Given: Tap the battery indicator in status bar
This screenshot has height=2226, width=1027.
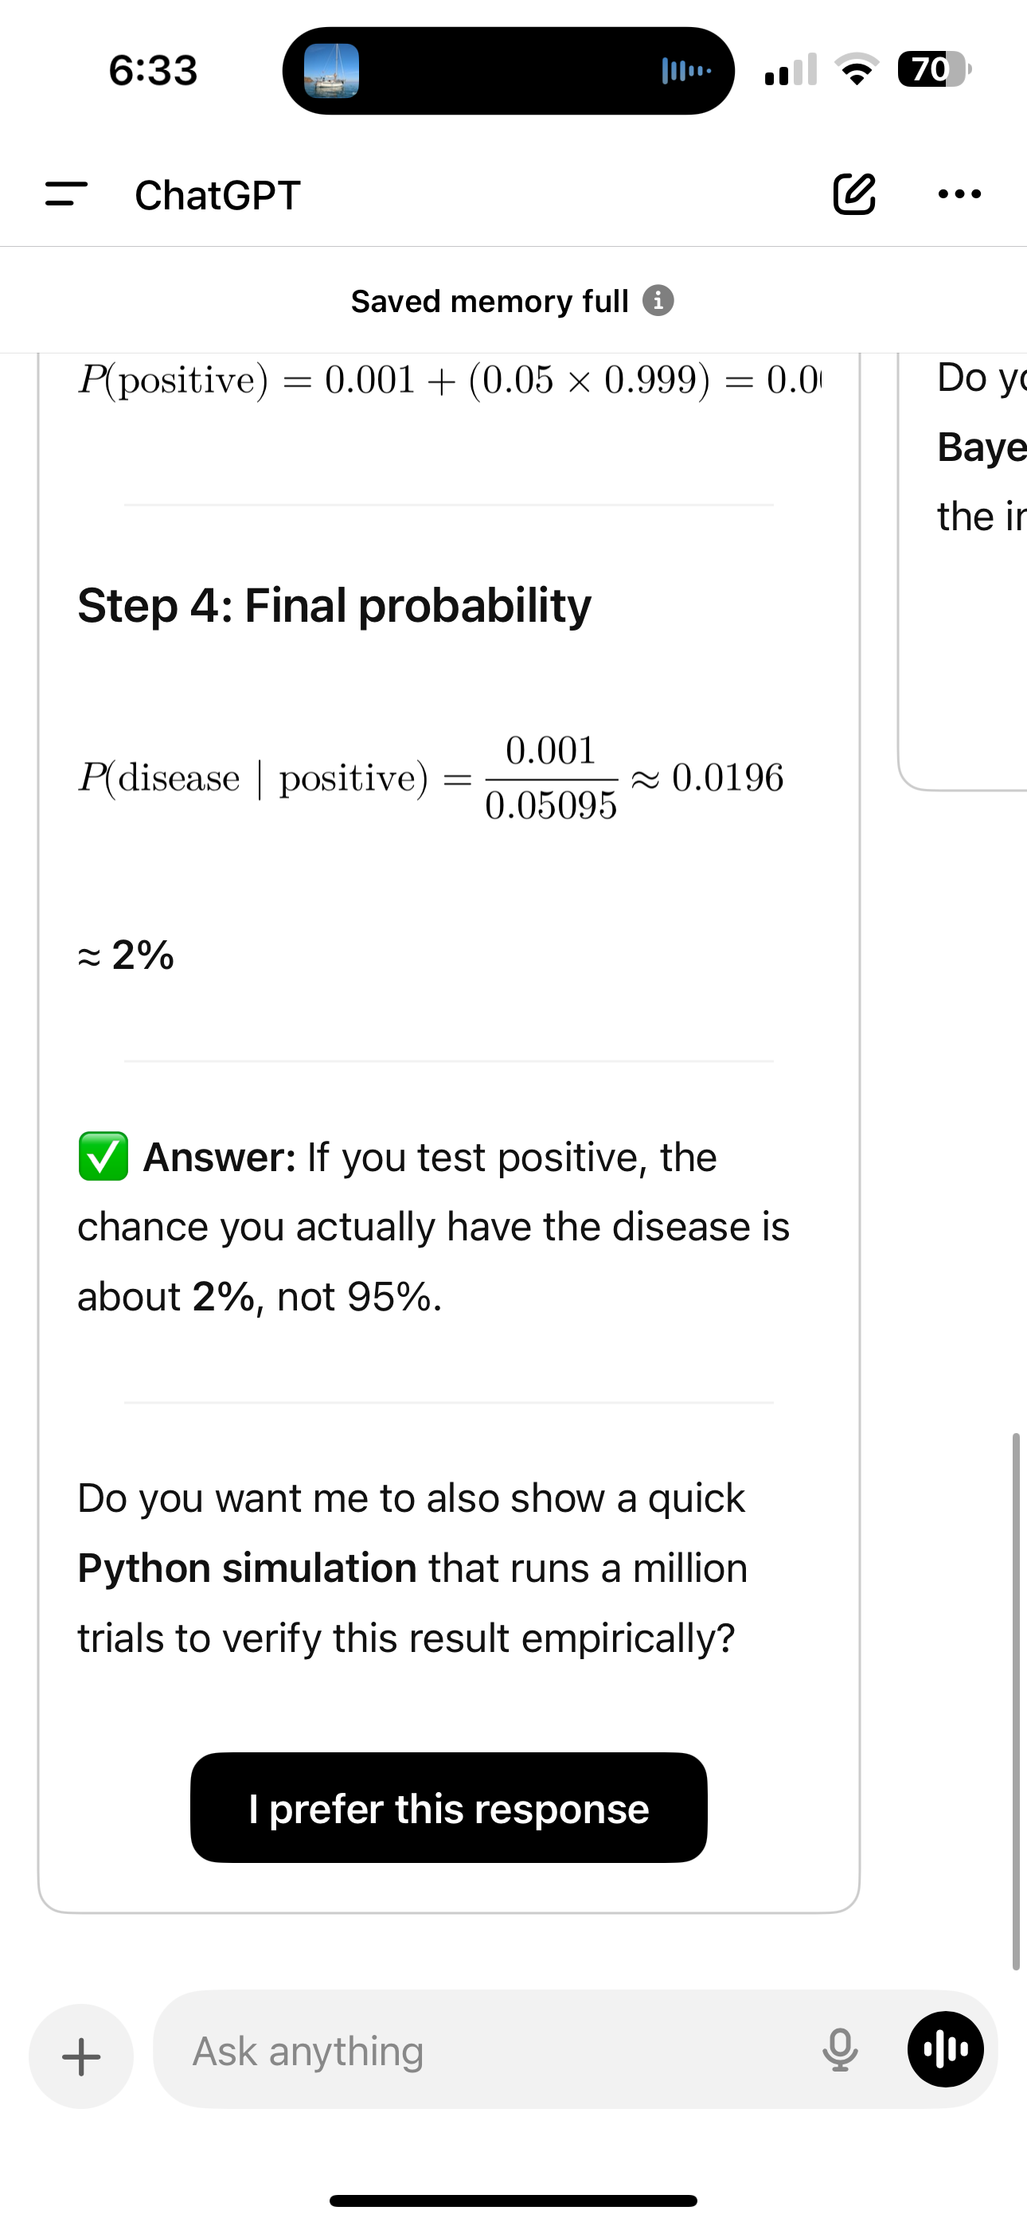Looking at the screenshot, I should click(934, 69).
